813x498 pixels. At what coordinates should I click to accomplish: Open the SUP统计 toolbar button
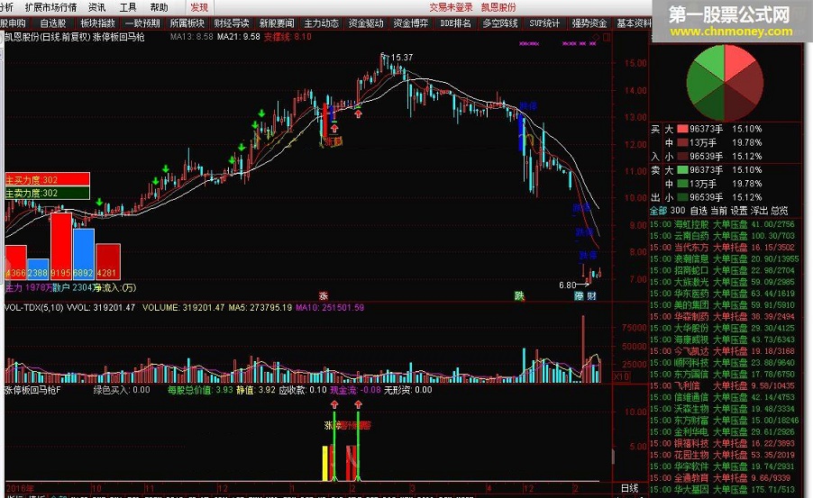(x=545, y=23)
